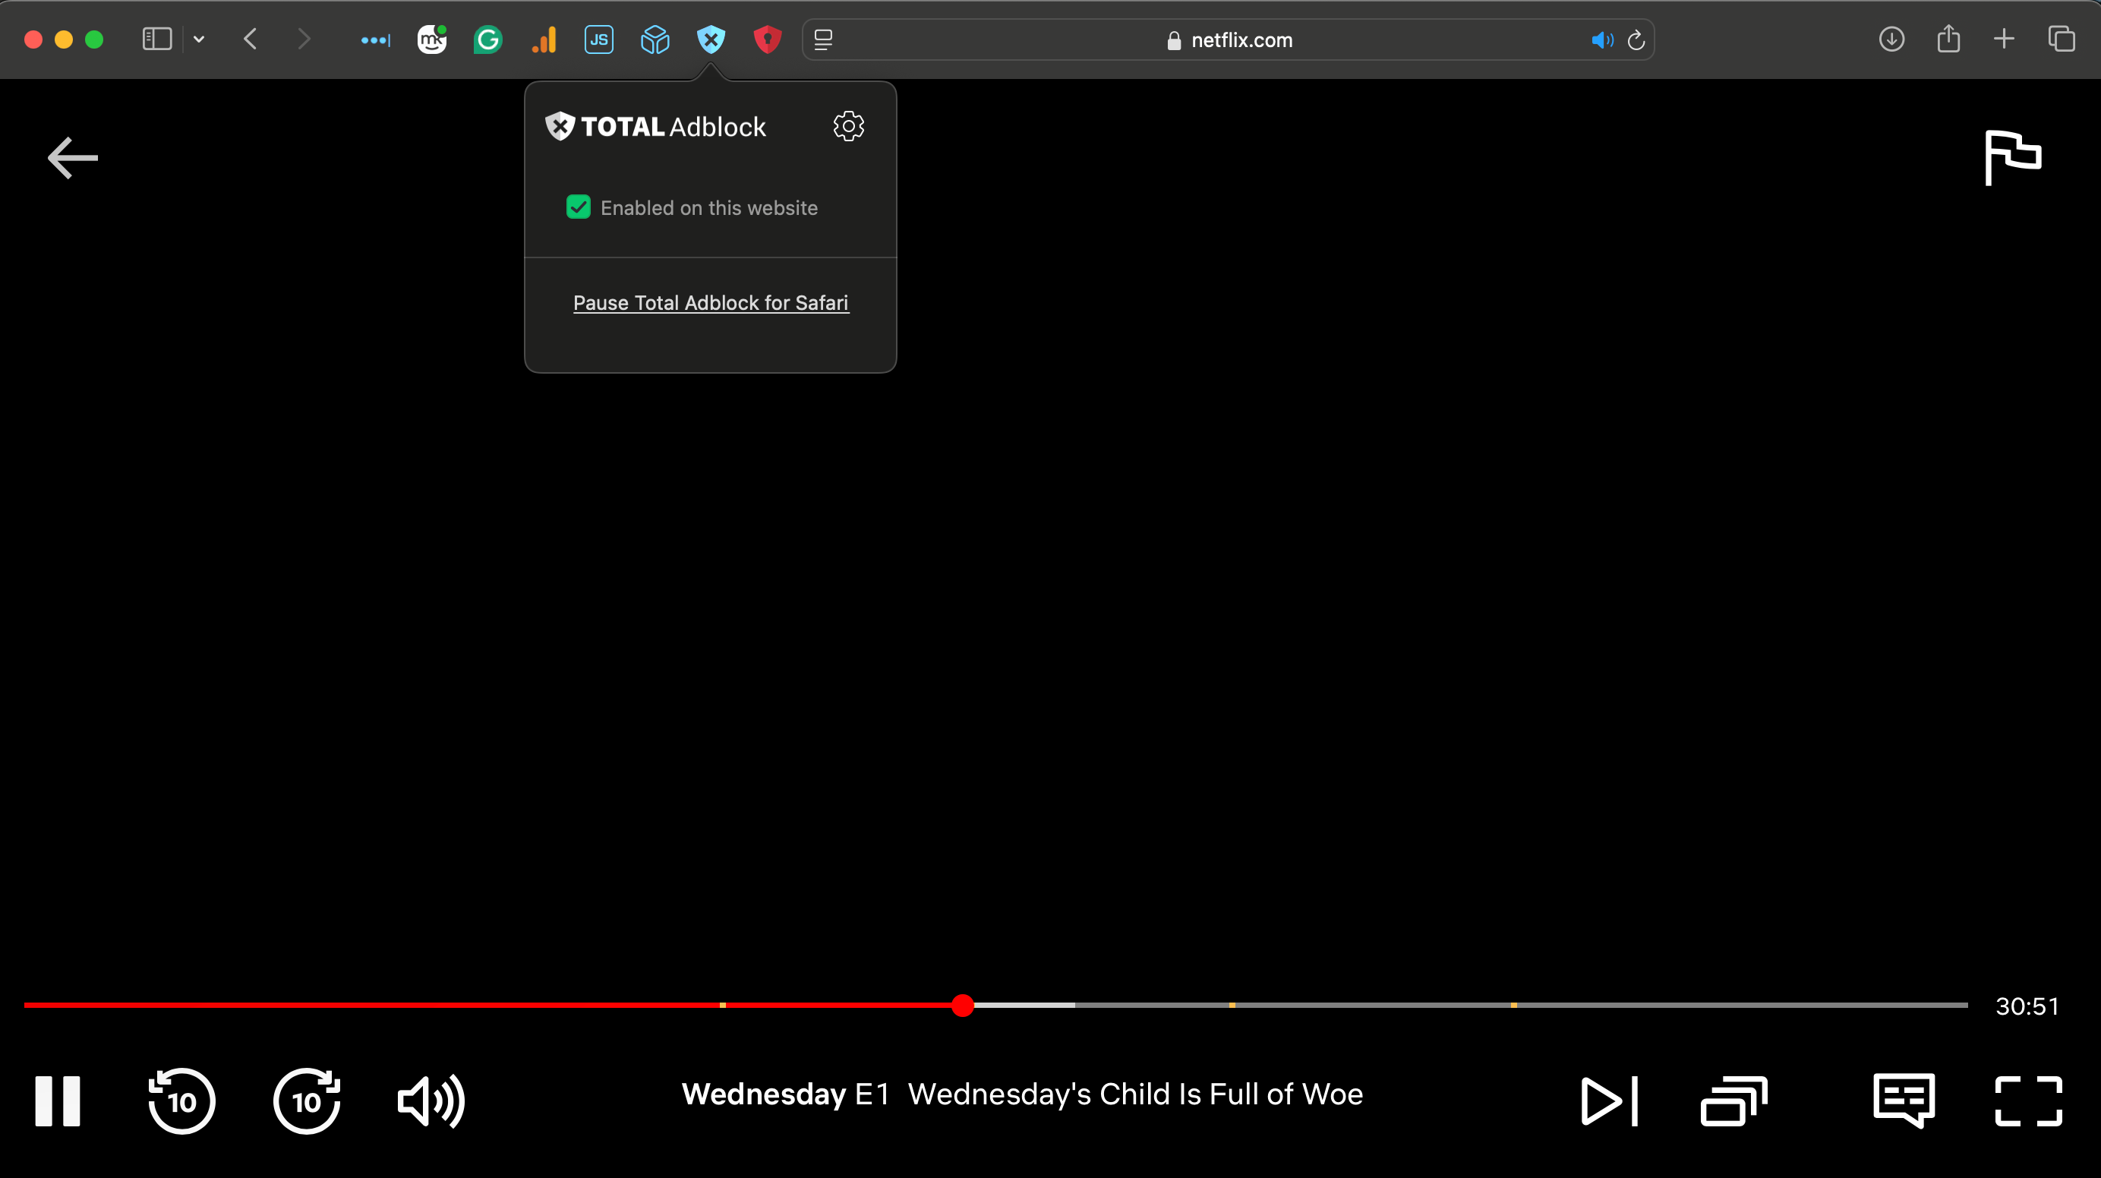
Task: Open the episodes list
Action: (1734, 1101)
